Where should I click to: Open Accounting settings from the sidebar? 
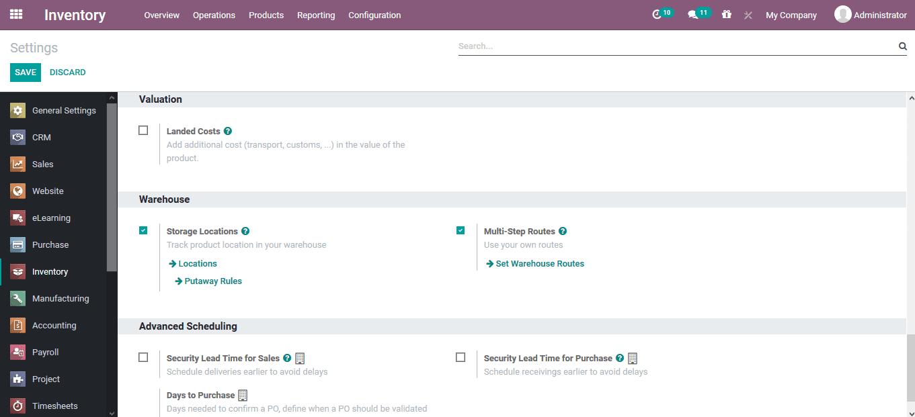[54, 325]
